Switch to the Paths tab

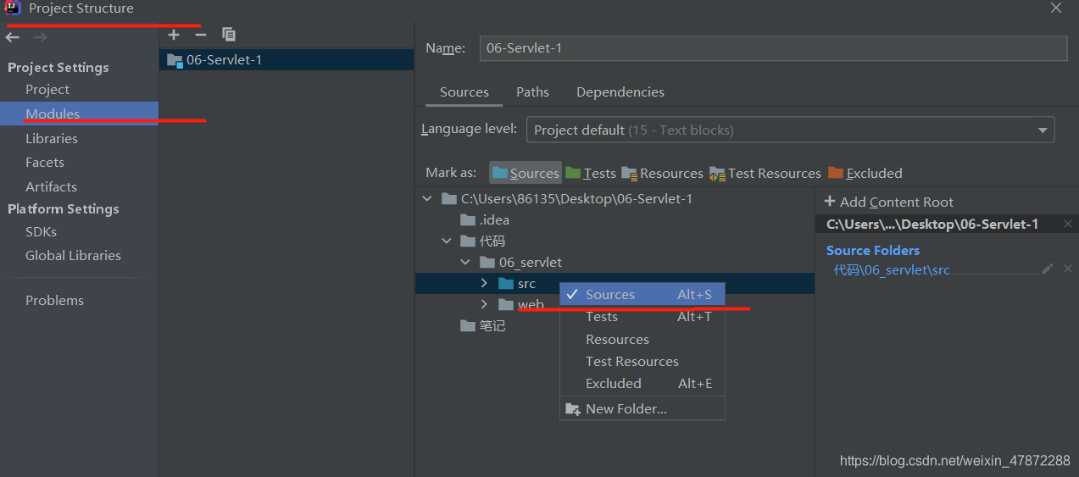point(532,92)
